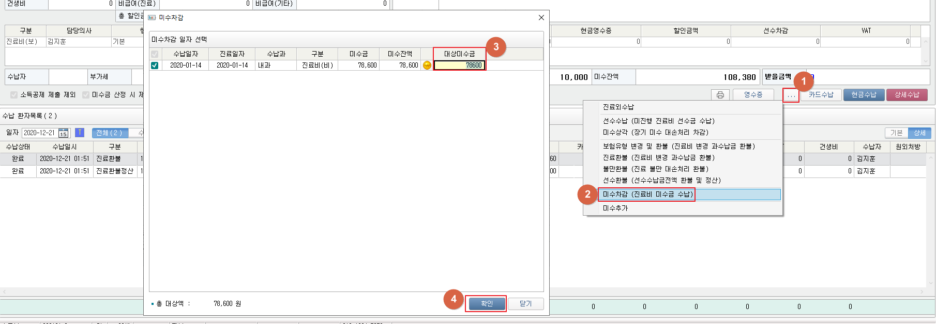
Task: Click the 현금수납 button
Action: pos(864,95)
